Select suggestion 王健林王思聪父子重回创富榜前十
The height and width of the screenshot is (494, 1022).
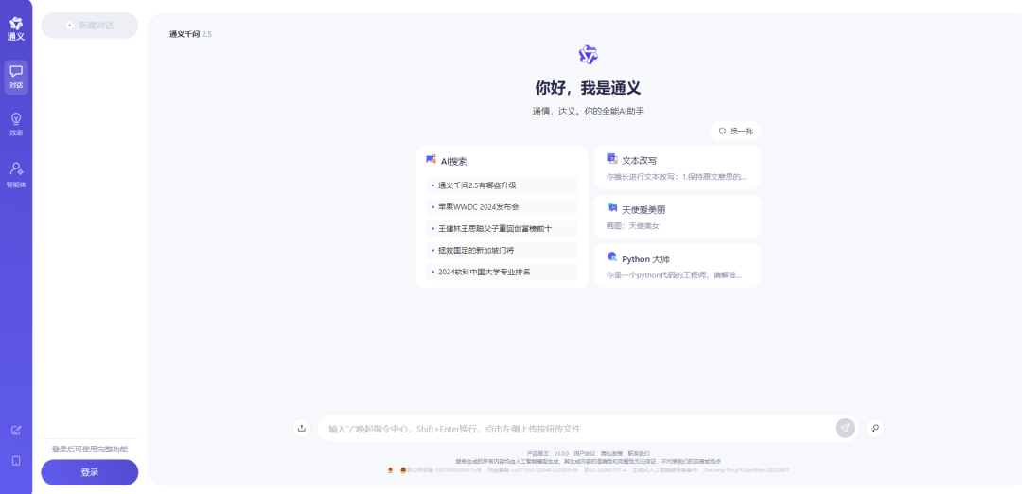pyautogui.click(x=502, y=229)
